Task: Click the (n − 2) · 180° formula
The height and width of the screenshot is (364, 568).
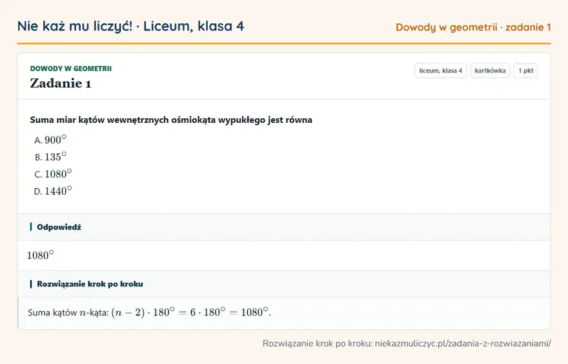Action: coord(143,312)
